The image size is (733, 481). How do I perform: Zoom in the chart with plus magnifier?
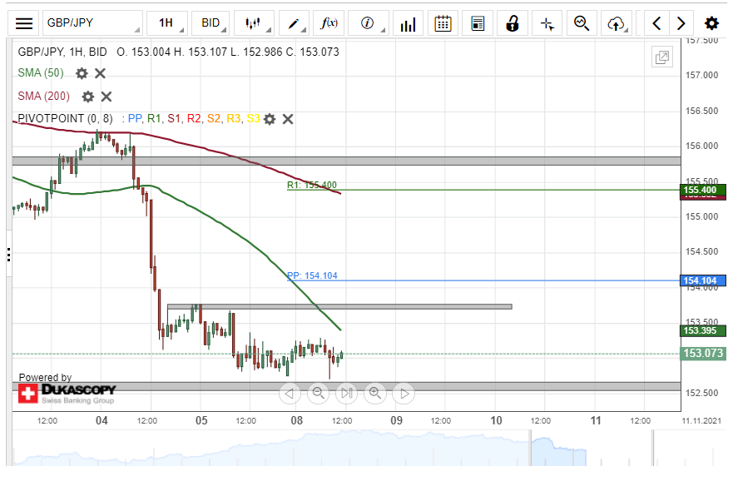pyautogui.click(x=375, y=393)
